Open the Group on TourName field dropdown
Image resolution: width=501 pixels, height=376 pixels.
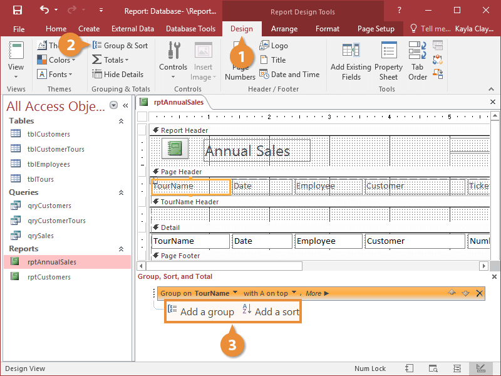point(235,292)
